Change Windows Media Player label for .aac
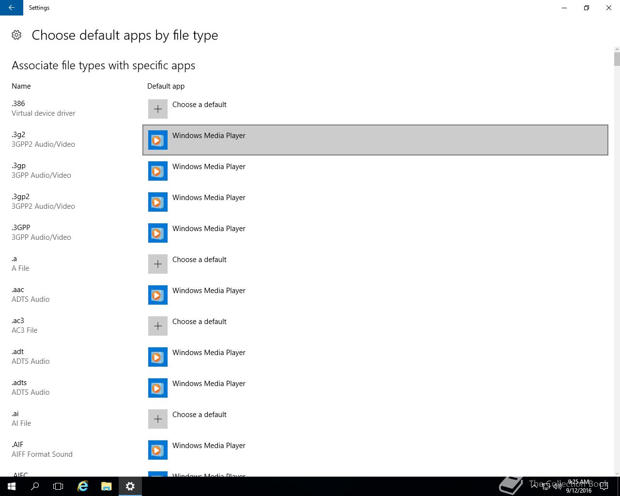Viewport: 620px width, 496px height. (x=209, y=291)
